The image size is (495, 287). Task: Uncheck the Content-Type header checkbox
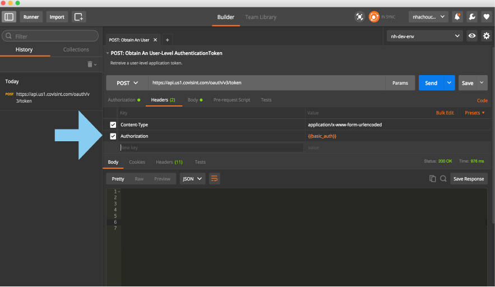point(113,124)
